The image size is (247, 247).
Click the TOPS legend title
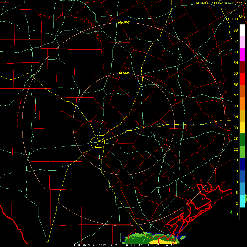pos(241,16)
